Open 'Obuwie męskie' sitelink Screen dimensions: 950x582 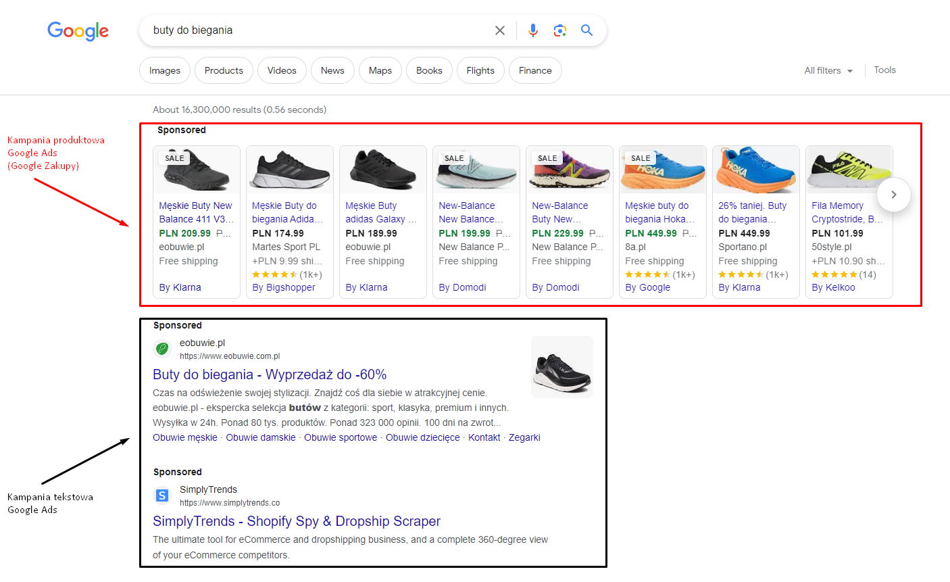[x=185, y=437]
